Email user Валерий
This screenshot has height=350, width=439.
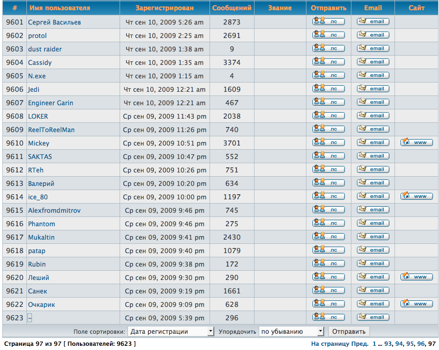373,183
